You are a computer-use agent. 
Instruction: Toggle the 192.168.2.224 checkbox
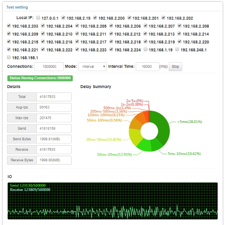(x=111, y=49)
